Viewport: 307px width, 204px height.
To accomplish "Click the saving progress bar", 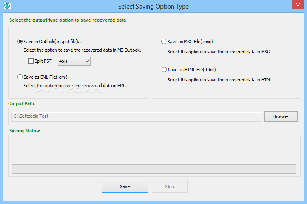I will [x=154, y=169].
